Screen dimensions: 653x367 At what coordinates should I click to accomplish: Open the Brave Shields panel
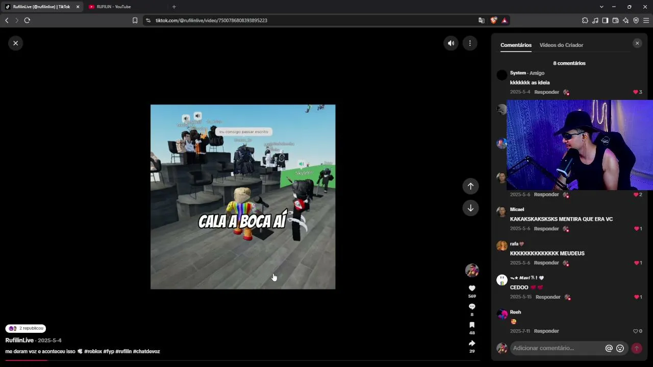pyautogui.click(x=493, y=20)
